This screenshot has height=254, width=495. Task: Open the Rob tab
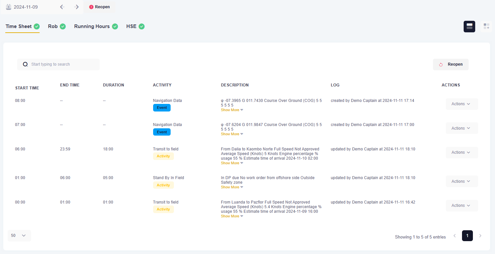coord(53,26)
